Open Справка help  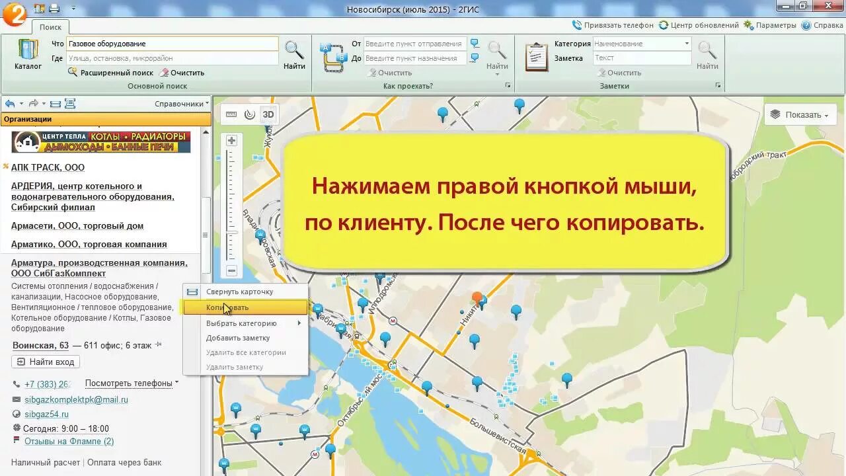pyautogui.click(x=822, y=25)
